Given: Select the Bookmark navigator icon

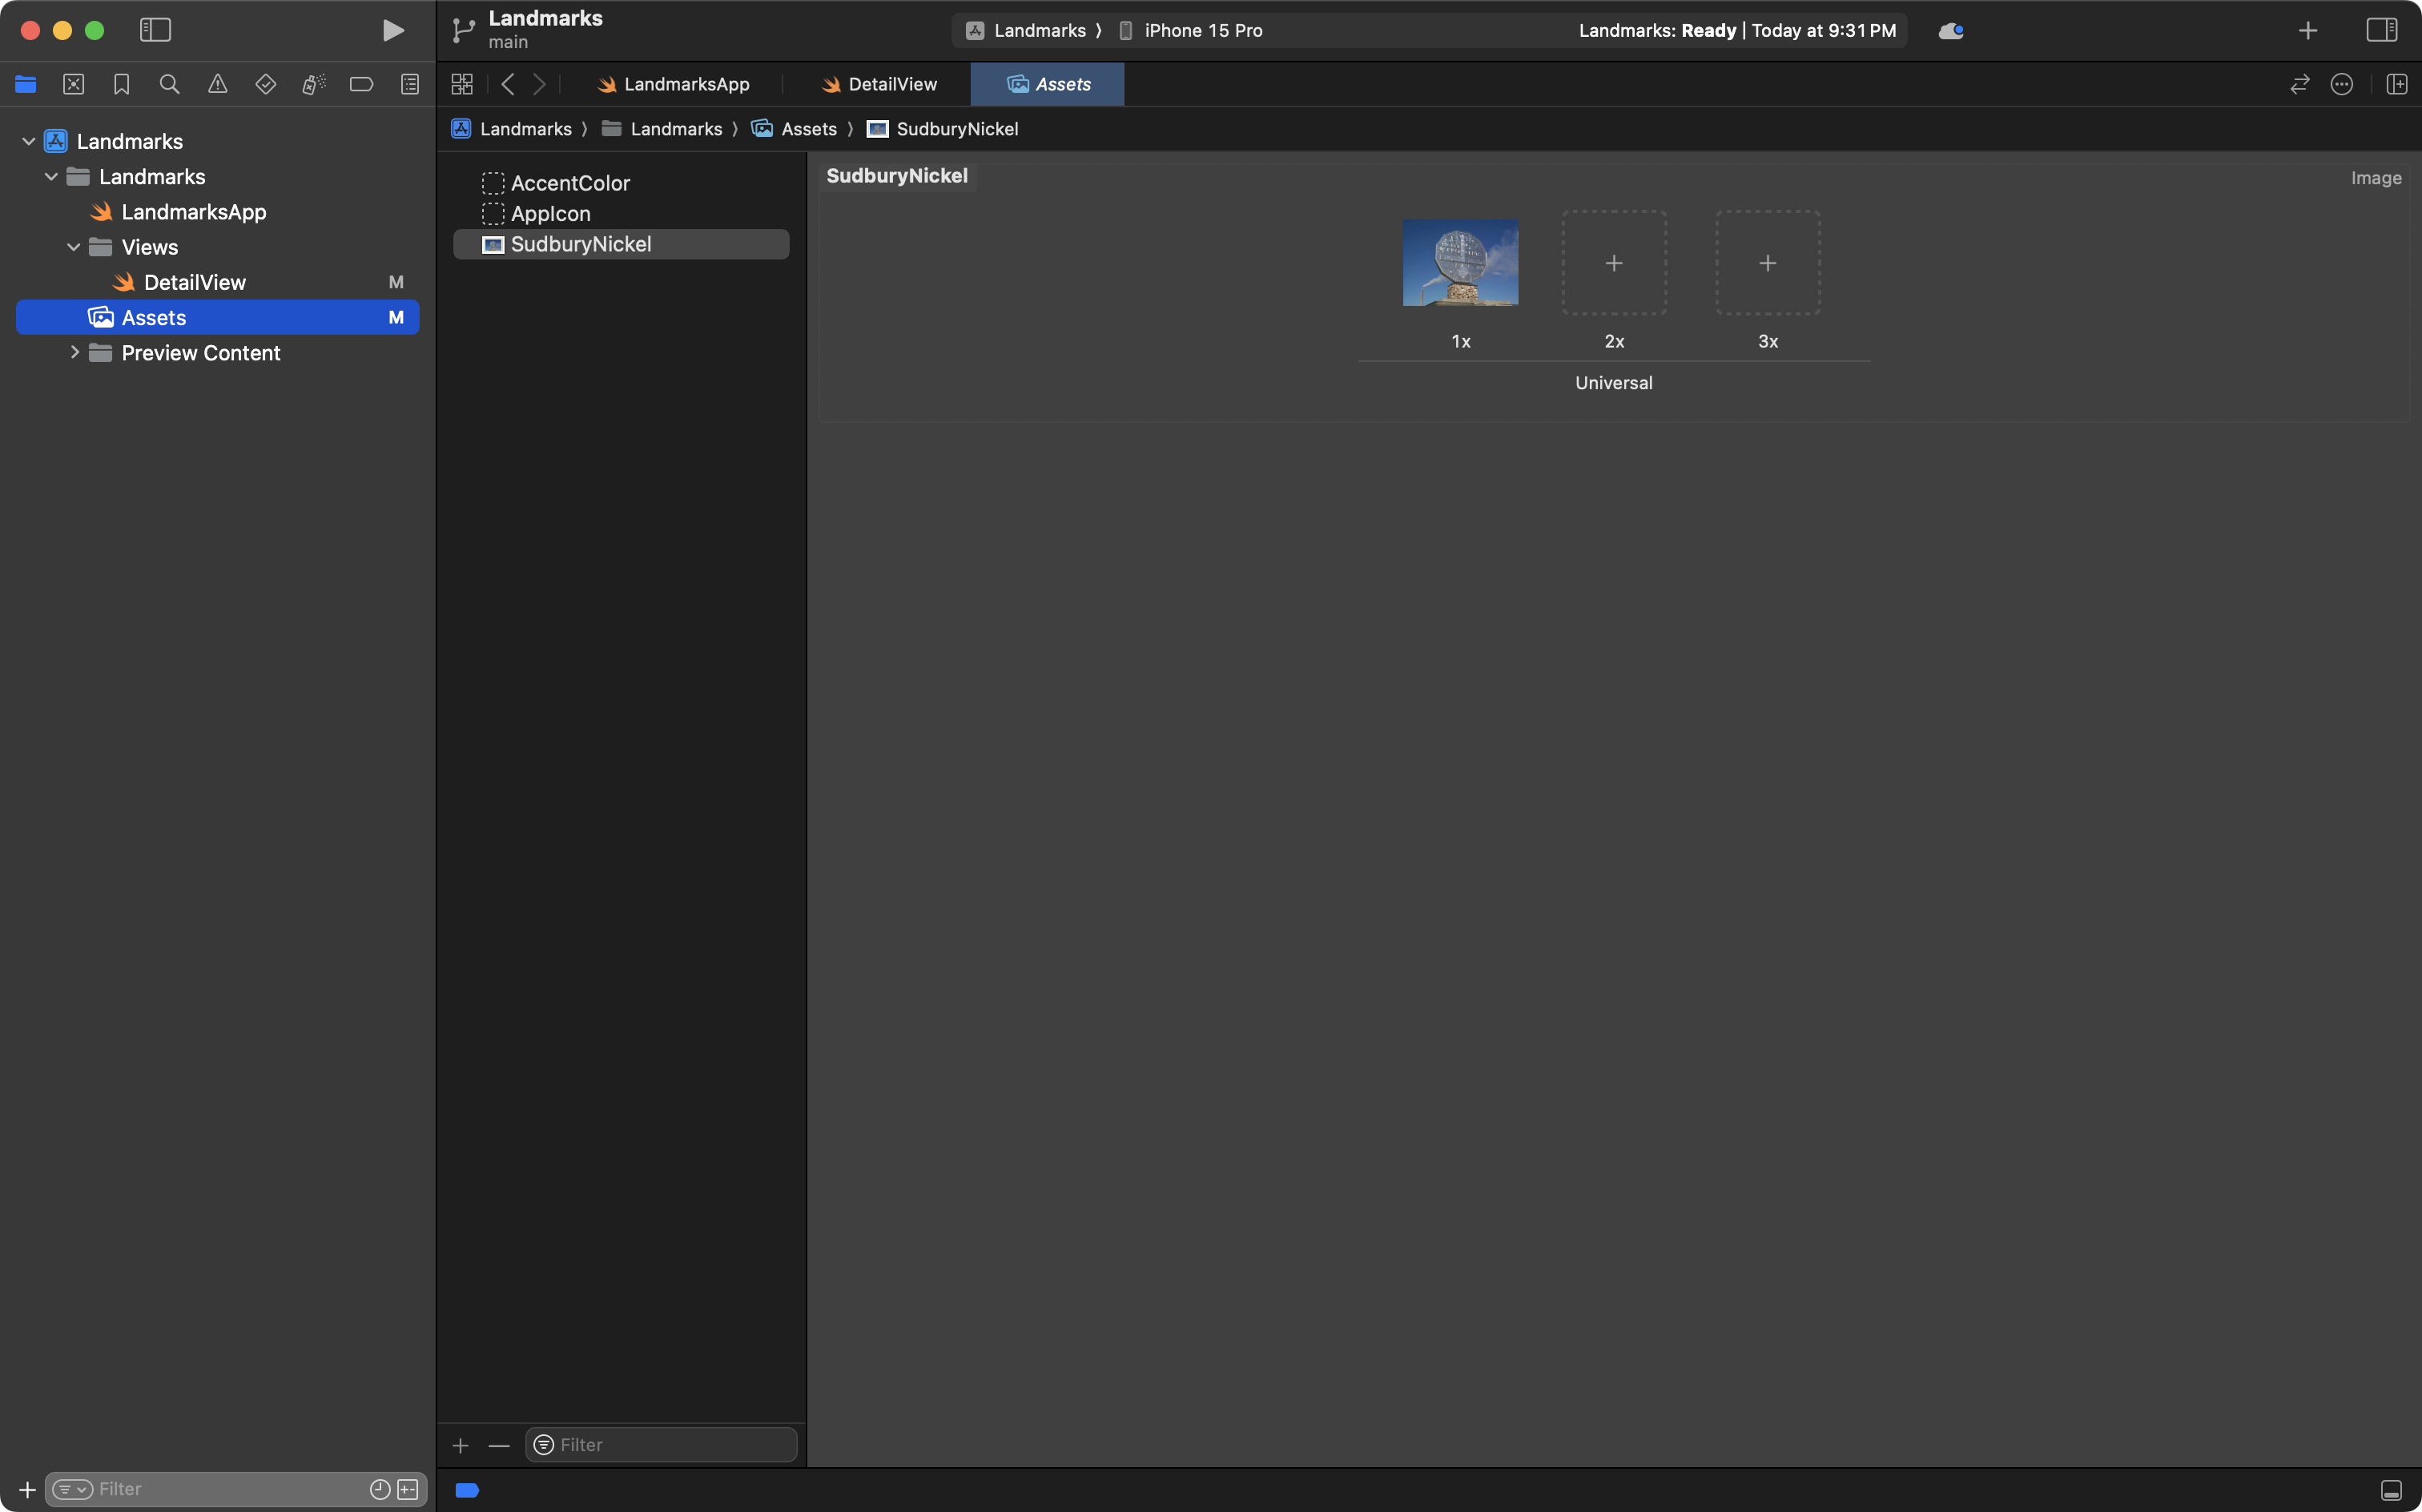Looking at the screenshot, I should pyautogui.click(x=121, y=84).
